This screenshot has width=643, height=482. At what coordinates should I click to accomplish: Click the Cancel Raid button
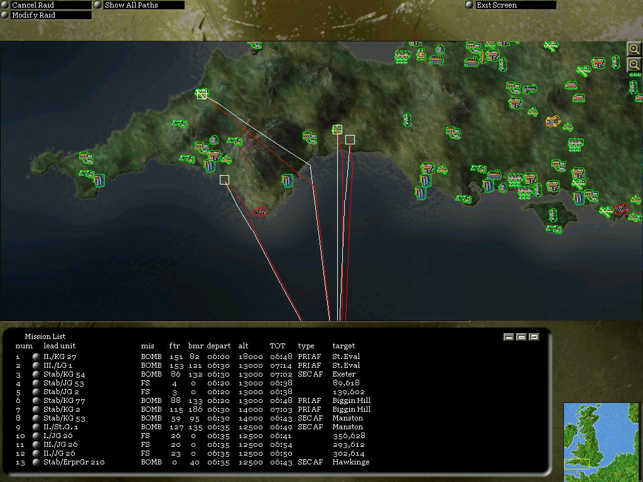click(46, 5)
